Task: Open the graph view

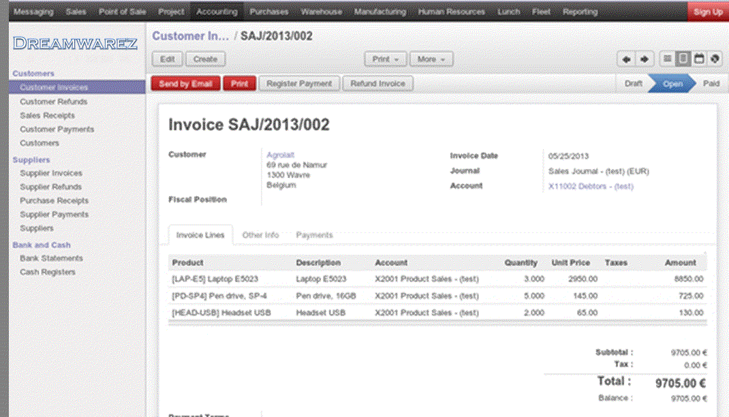Action: pyautogui.click(x=714, y=59)
